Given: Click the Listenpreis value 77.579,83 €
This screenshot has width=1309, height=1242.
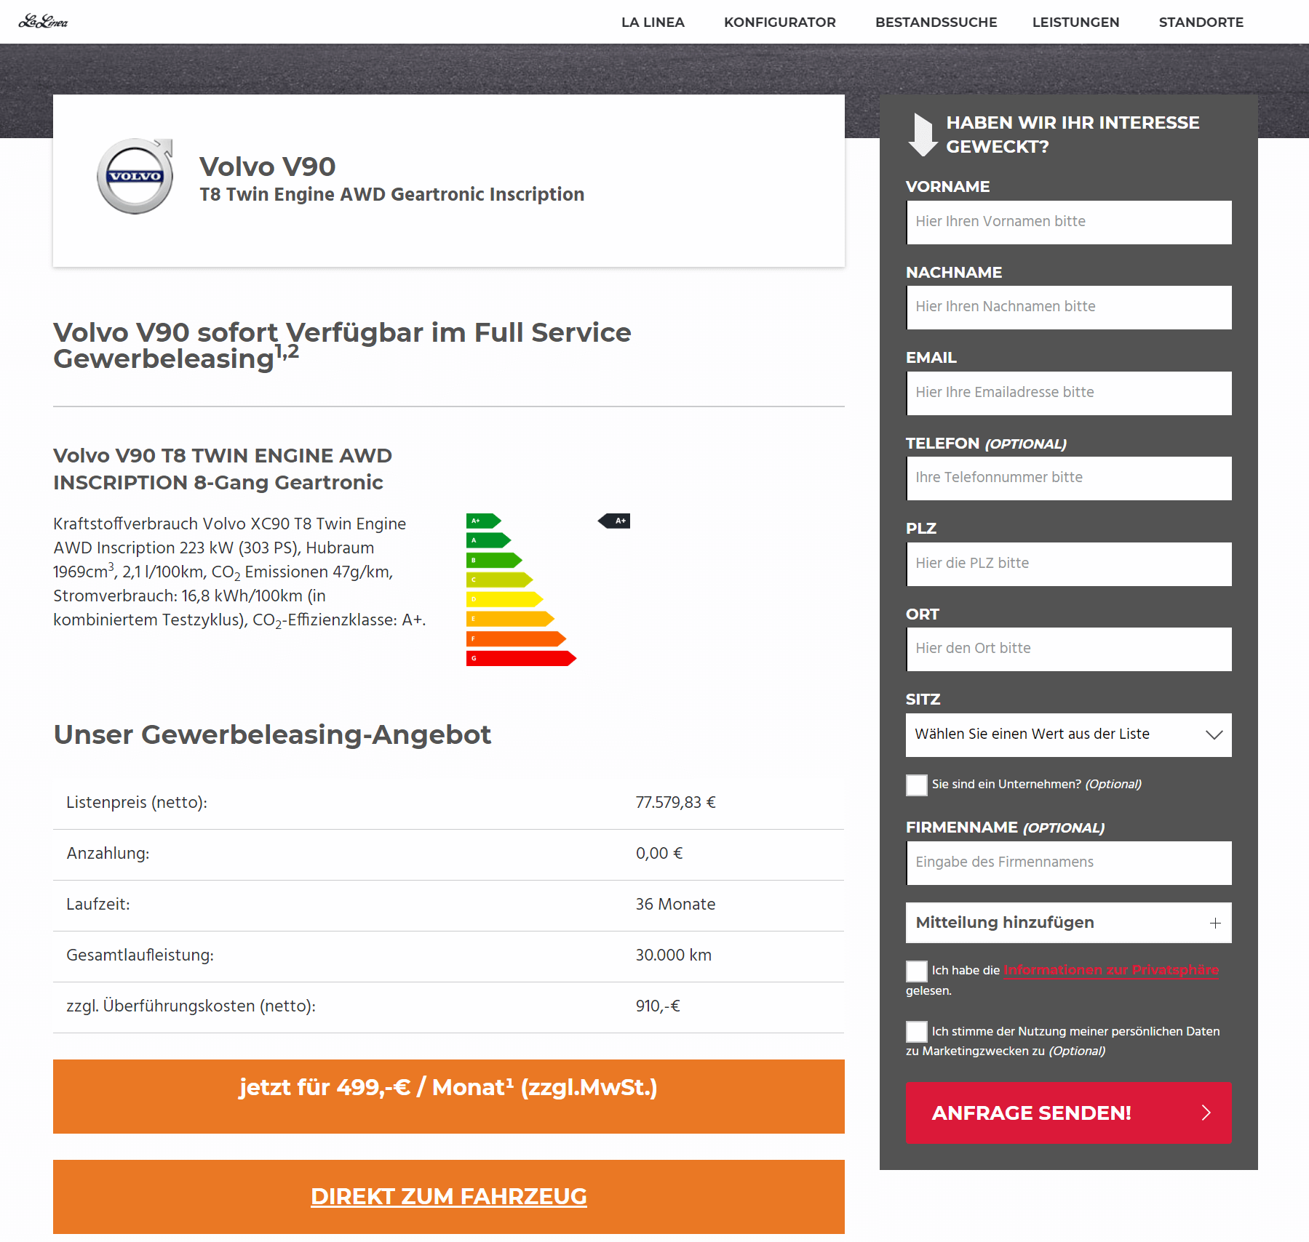Looking at the screenshot, I should [x=675, y=803].
